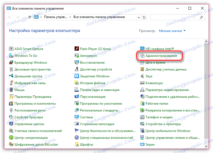The width and height of the screenshot is (213, 153).
Task: Open the Flash Player icon
Action: pyautogui.click(x=77, y=49)
